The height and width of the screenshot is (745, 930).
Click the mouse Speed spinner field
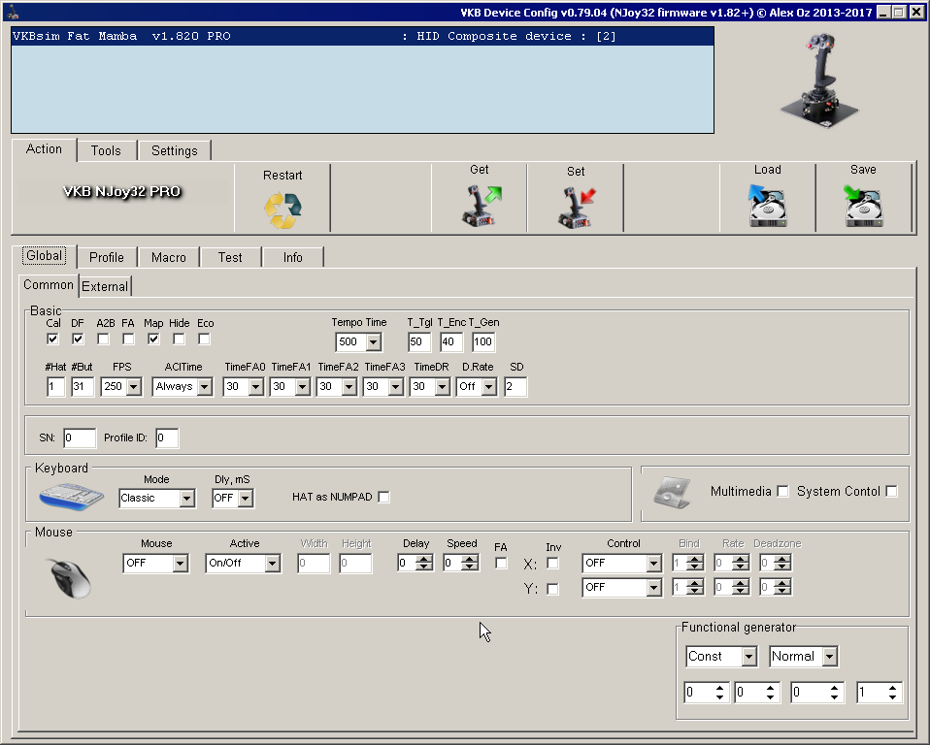(x=461, y=563)
